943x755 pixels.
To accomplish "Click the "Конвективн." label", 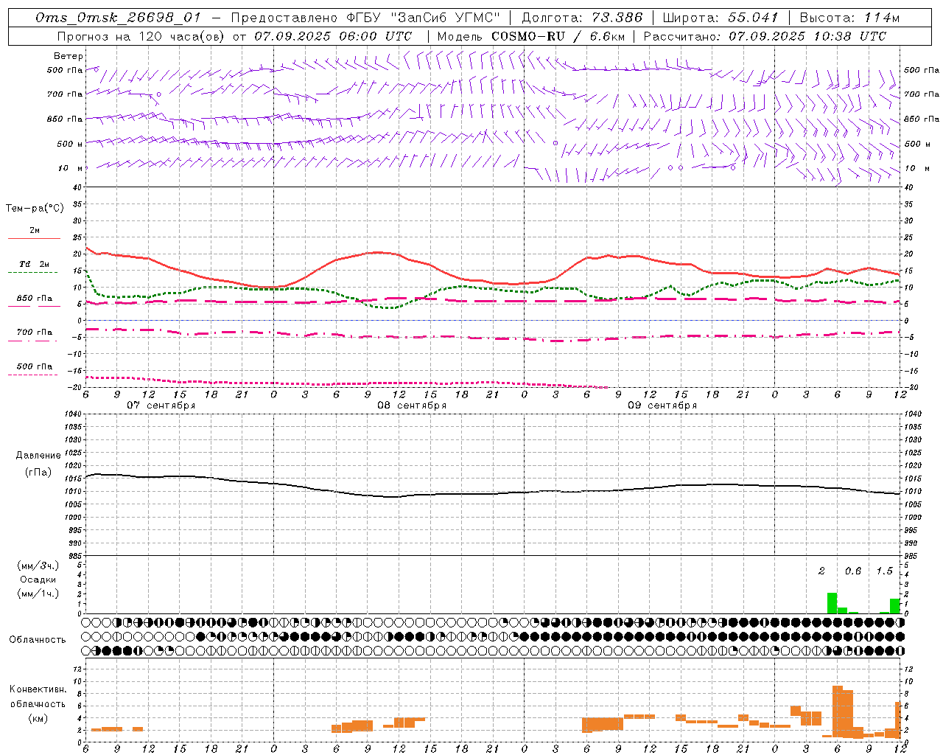I will (38, 689).
